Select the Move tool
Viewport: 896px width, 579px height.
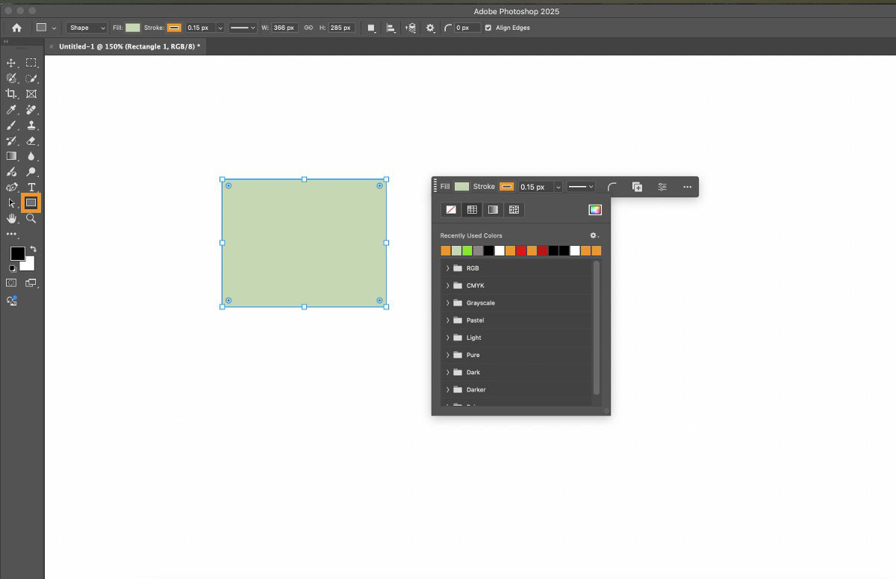10,62
